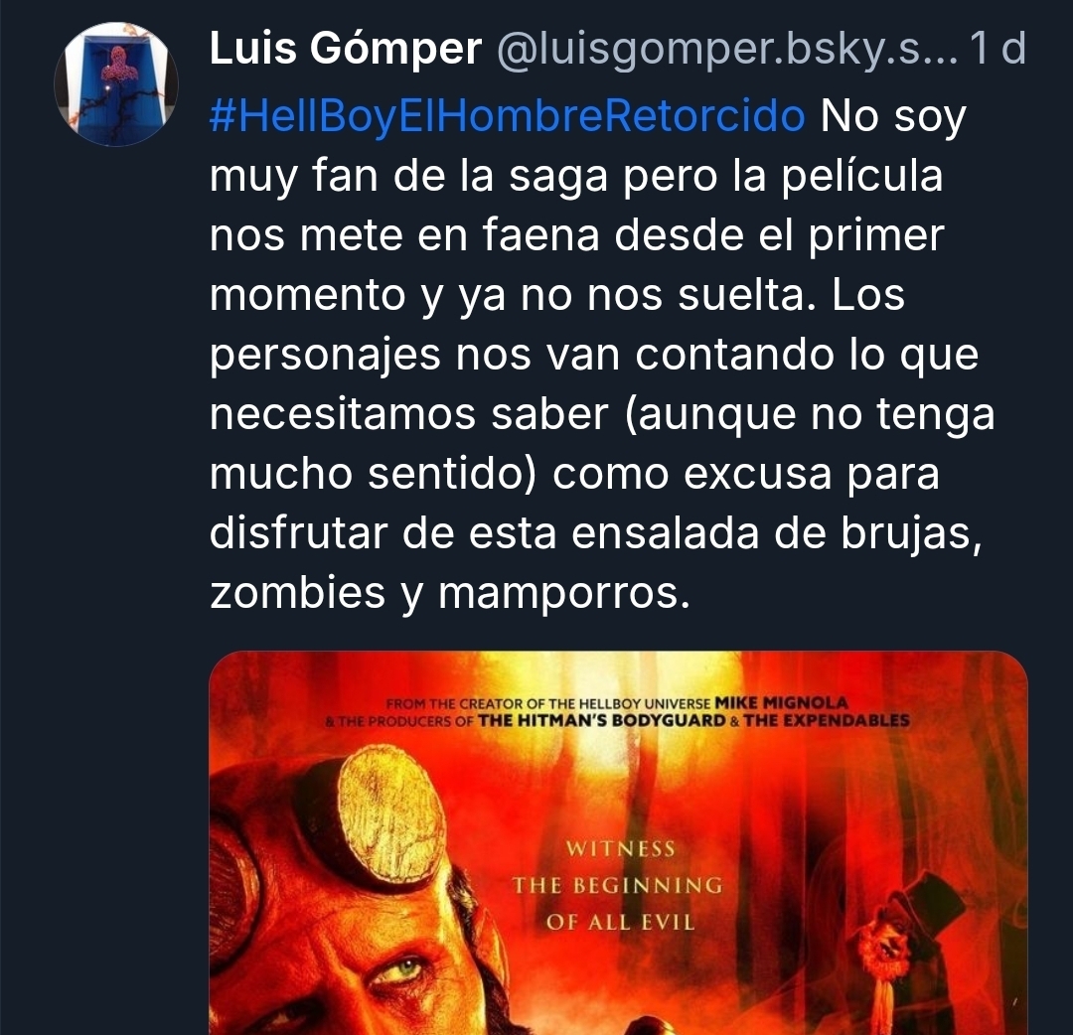The height and width of the screenshot is (1035, 1073).
Task: Open the post via the words "No soy"
Action: 893,116
